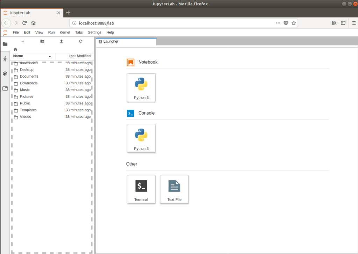Open the Open Tabs sidebar panel
Image resolution: width=358 pixels, height=254 pixels.
click(x=5, y=88)
